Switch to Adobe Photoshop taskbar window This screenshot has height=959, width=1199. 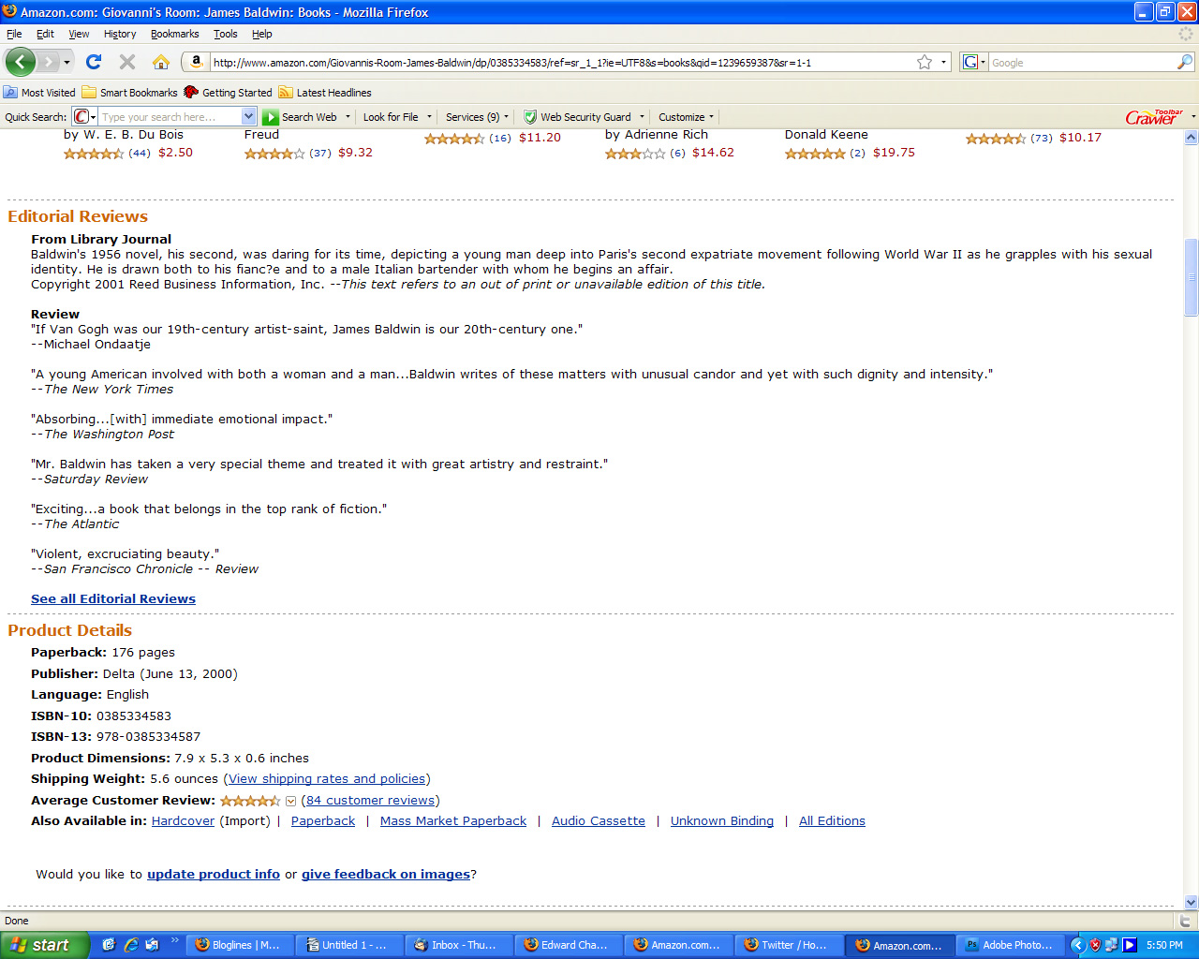coord(1011,945)
